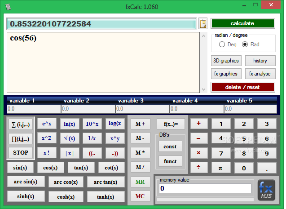Click the square root √(x) button
286x209 pixels.
point(70,138)
